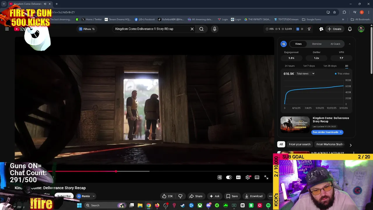Open the Home / Twitter bookmark

92,20
